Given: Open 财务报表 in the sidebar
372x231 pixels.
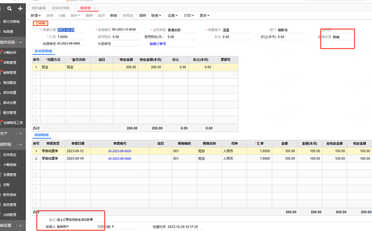Looking at the screenshot, I should (x=10, y=195).
